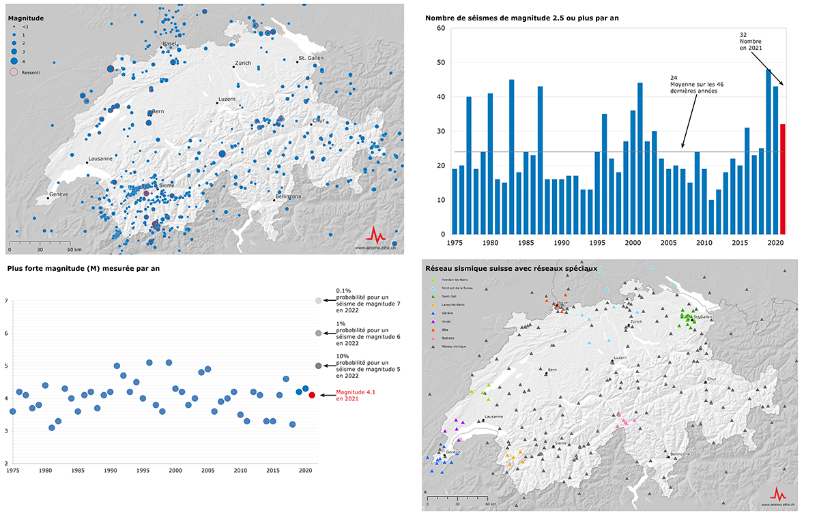Viewport: 819px width, 515px height.
Task: Click the red 'Ressenti' legend ring
Action: coord(14,72)
